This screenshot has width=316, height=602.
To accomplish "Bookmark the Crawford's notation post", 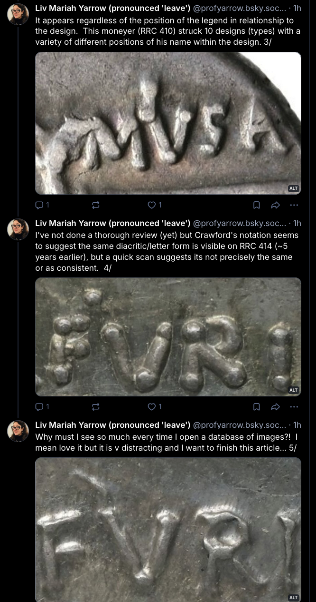I will tap(256, 407).
